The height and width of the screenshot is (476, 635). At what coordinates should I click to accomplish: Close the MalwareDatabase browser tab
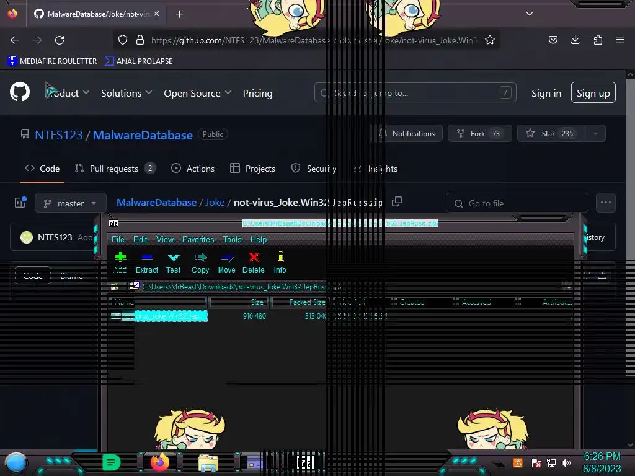coord(156,14)
